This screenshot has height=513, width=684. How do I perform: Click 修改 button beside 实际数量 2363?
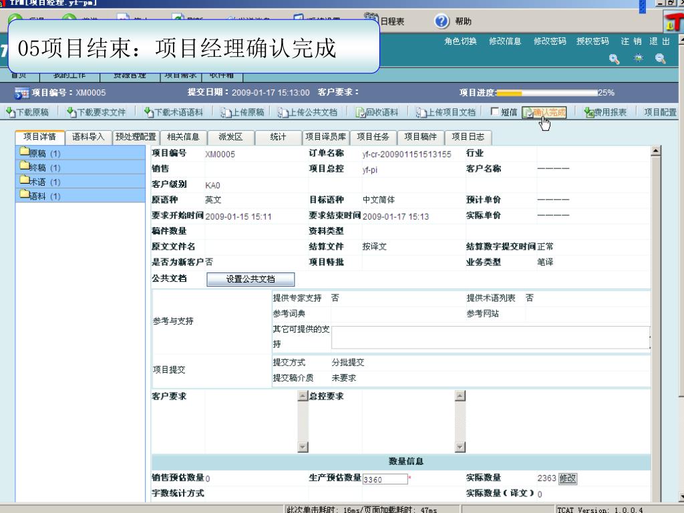[568, 478]
